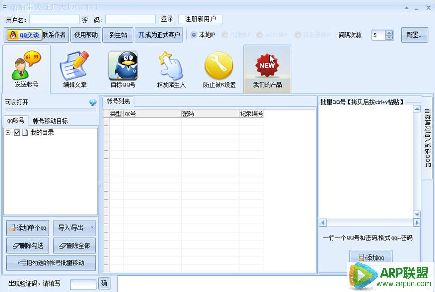Click 删除勾选 button
The image size is (435, 292).
point(28,246)
